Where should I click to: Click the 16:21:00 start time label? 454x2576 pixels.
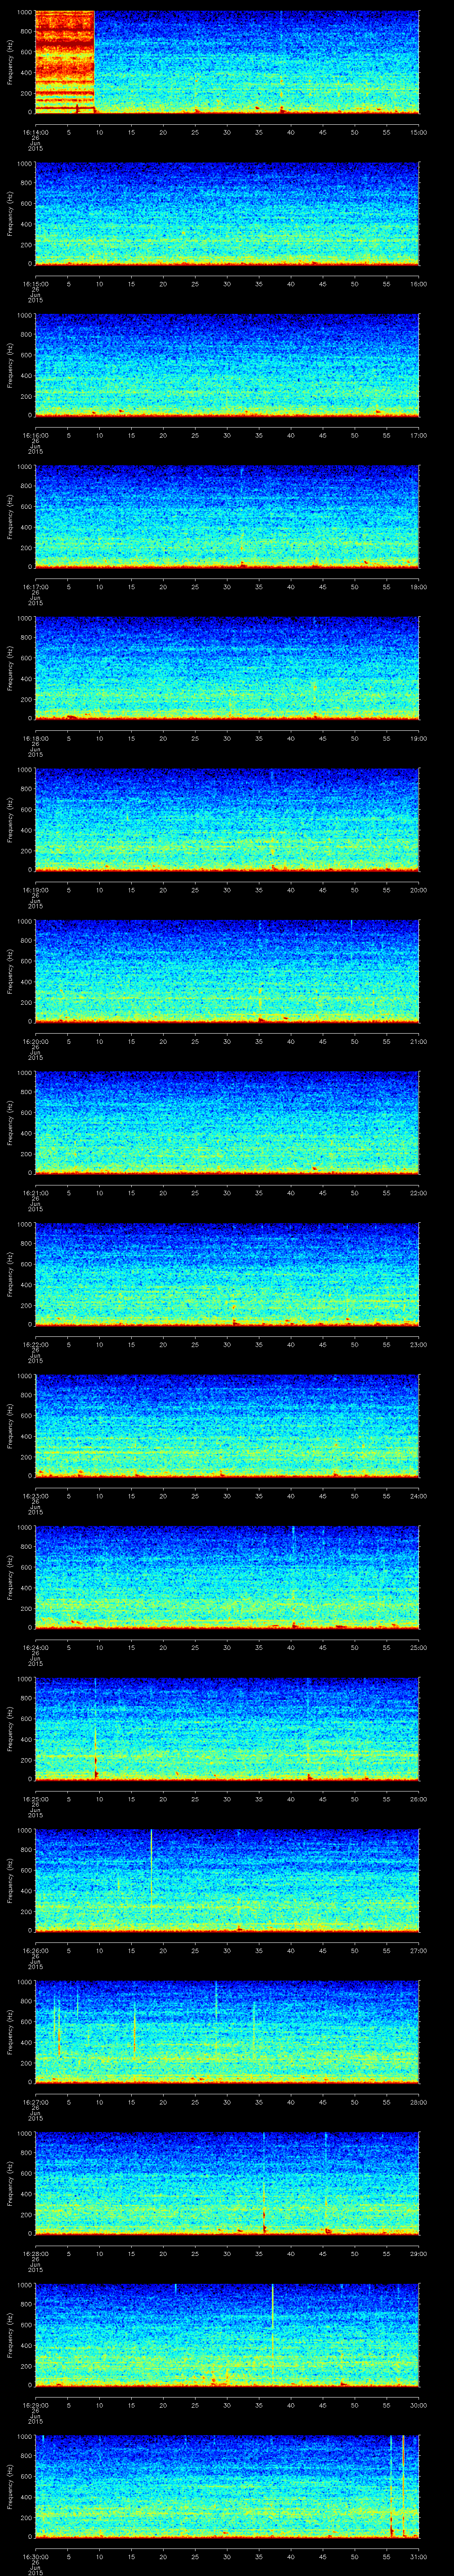point(35,1193)
